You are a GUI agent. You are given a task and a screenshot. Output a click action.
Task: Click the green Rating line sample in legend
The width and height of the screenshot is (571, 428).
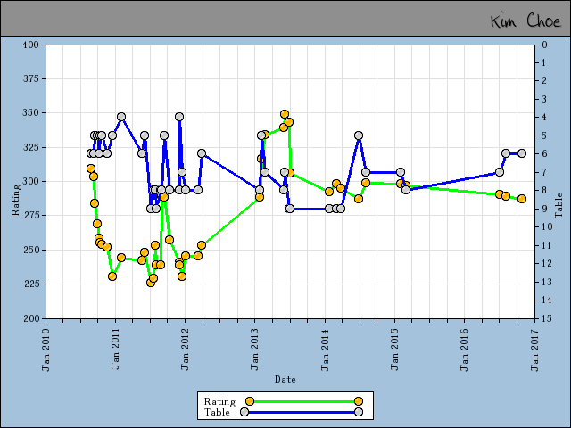tap(303, 401)
